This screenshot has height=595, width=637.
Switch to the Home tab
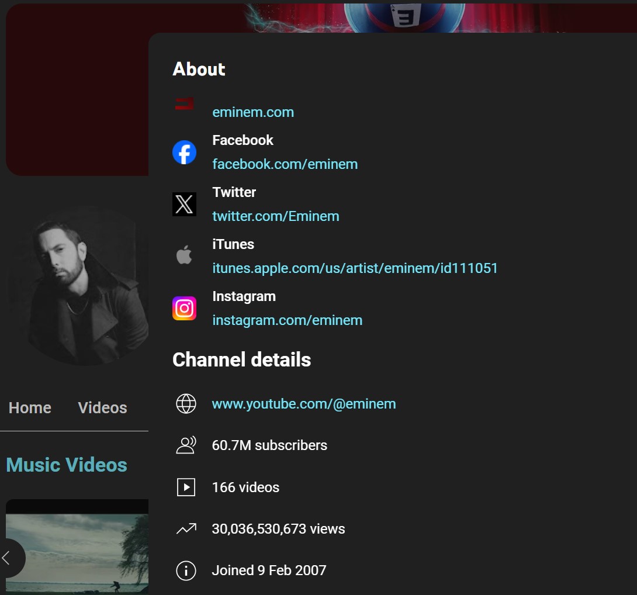30,407
